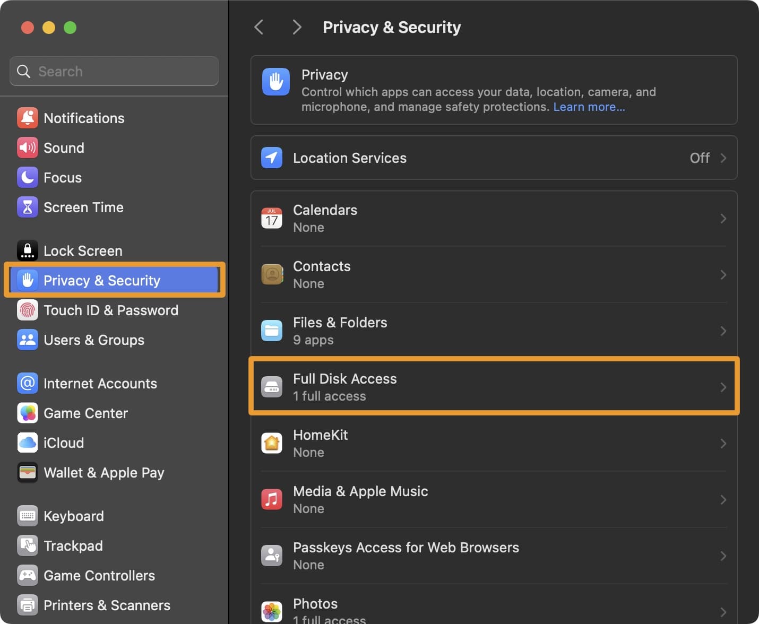Click the Location Services arrow icon
This screenshot has height=624, width=759.
(272, 158)
